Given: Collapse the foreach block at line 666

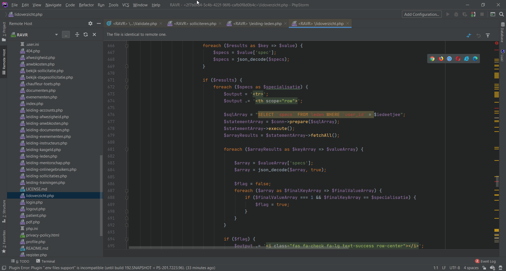Looking at the screenshot, I should point(127,46).
